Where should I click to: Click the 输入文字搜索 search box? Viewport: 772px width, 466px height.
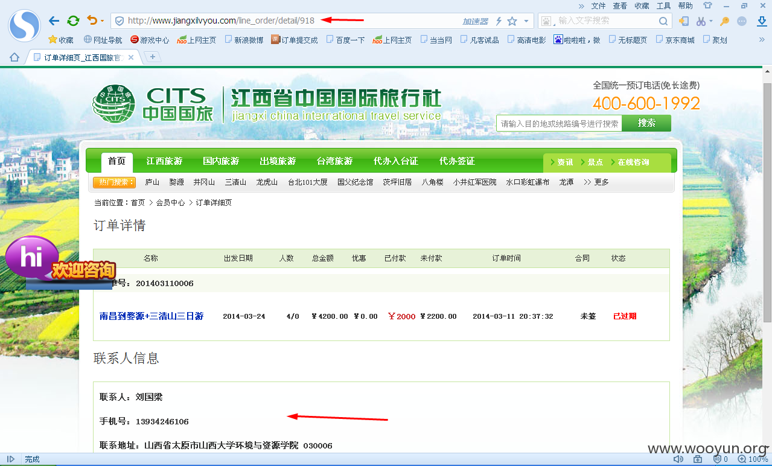[x=605, y=21]
